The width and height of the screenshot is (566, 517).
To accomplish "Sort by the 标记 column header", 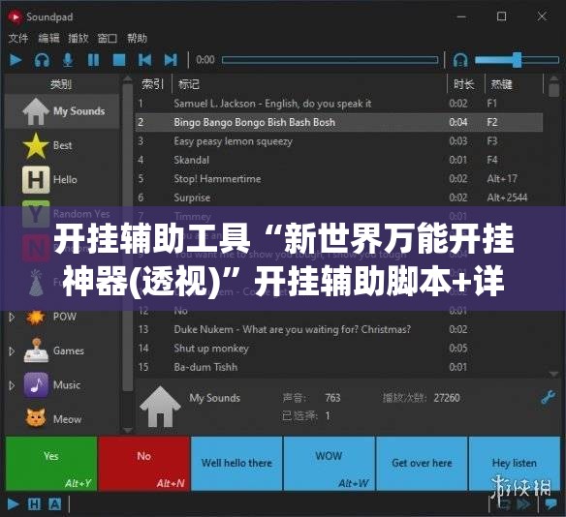I will tap(309, 85).
